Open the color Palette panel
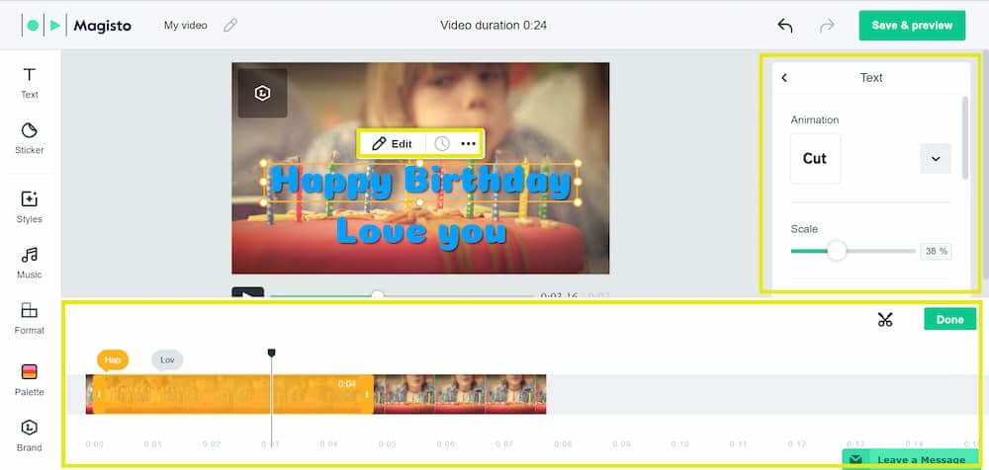 pyautogui.click(x=30, y=378)
